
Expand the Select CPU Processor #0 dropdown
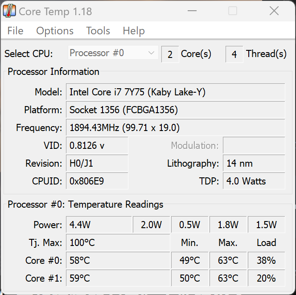click(x=113, y=53)
